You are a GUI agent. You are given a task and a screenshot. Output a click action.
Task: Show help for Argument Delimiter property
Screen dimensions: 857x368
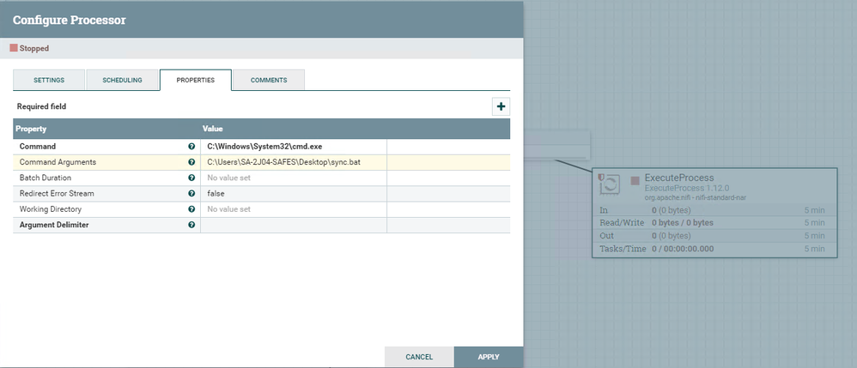click(x=191, y=225)
